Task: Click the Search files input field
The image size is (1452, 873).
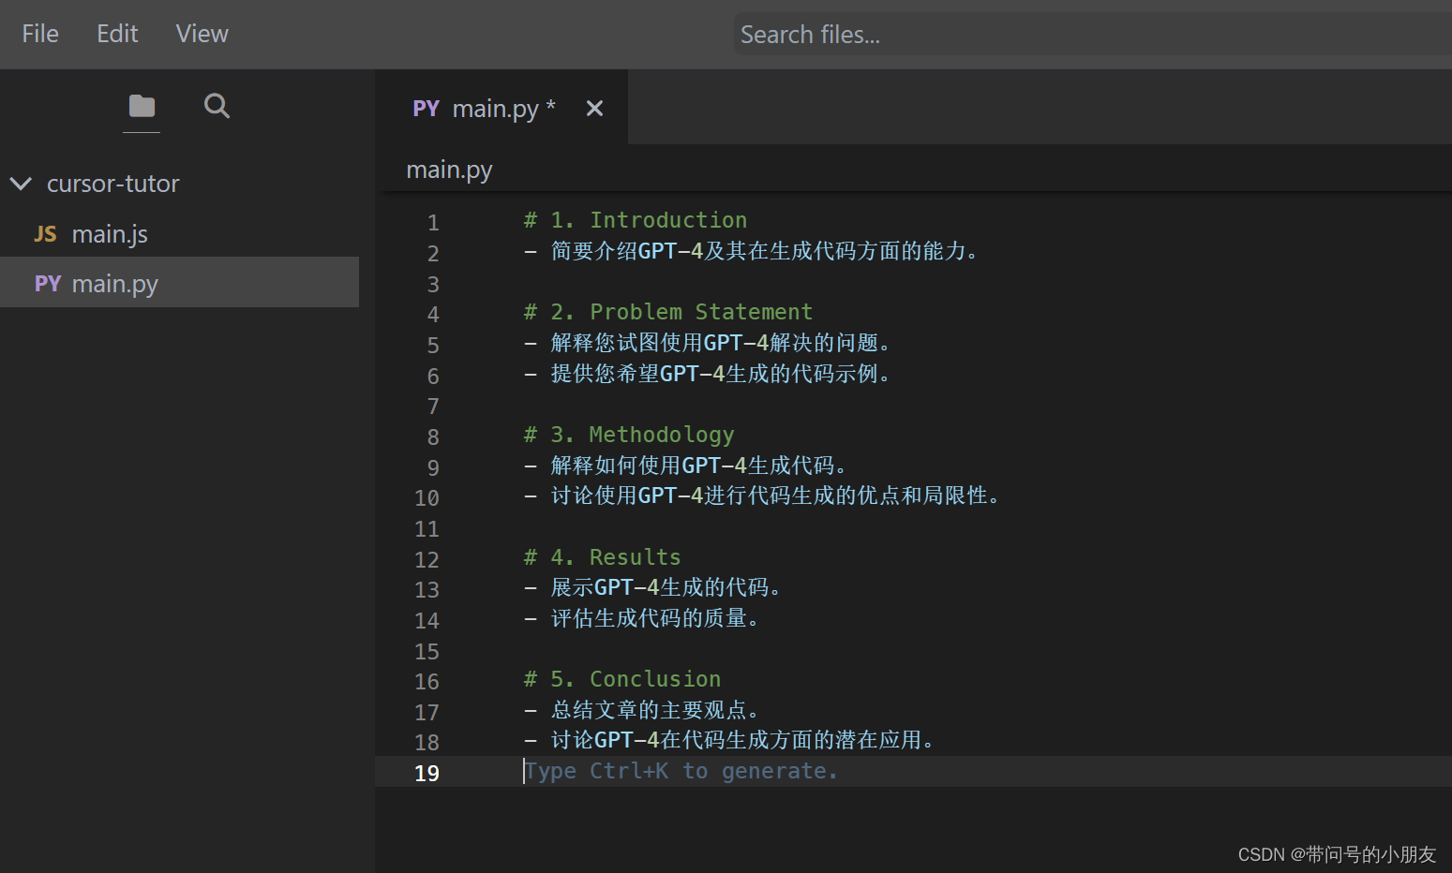Action: tap(1092, 35)
